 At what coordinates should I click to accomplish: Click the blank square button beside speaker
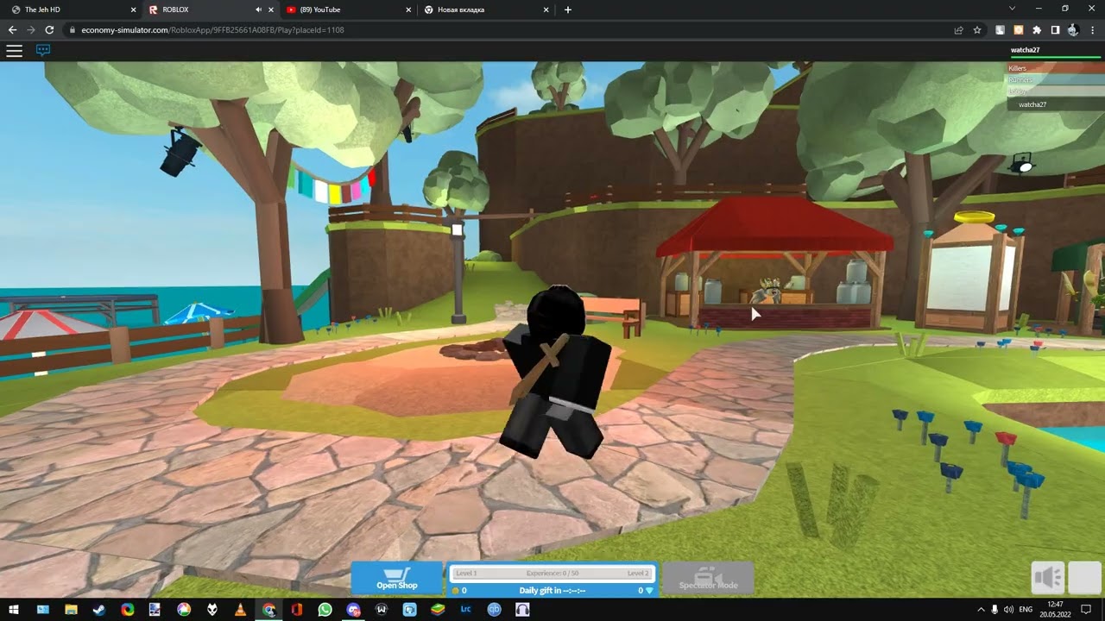coord(1084,578)
